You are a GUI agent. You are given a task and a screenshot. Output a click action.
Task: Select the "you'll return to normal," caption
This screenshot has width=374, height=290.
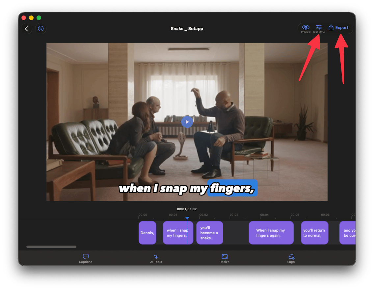314,233
